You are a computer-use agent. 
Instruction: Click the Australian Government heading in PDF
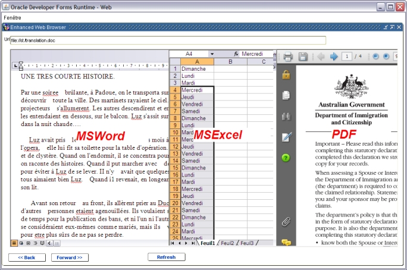pos(352,105)
